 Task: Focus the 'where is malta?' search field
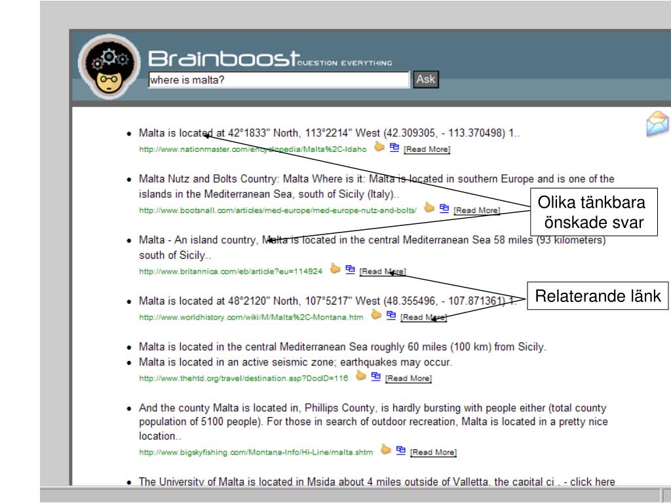pos(278,79)
